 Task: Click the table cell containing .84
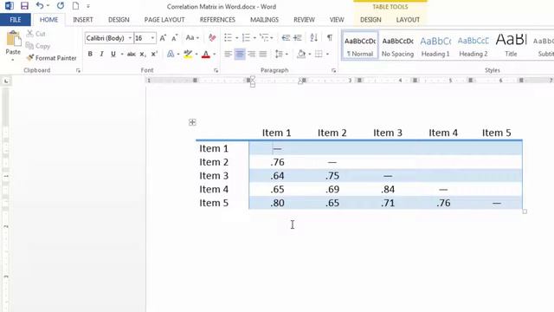click(x=388, y=189)
